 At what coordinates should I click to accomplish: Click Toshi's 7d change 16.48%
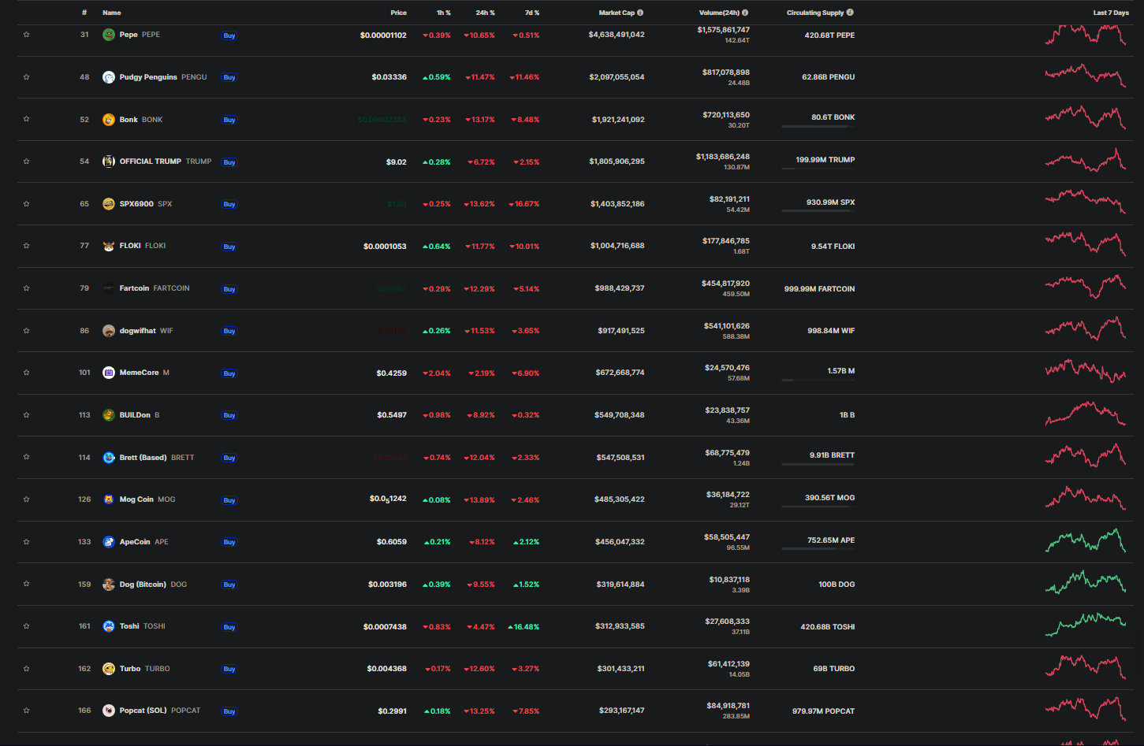tap(524, 627)
